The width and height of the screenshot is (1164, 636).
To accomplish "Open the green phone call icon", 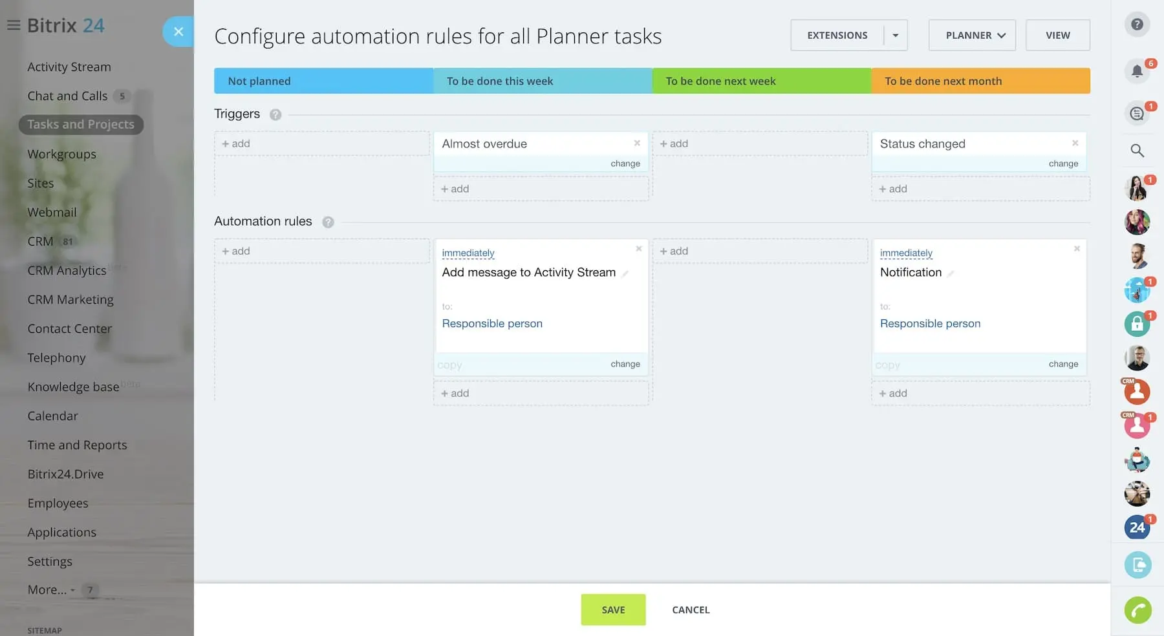I will (x=1137, y=609).
